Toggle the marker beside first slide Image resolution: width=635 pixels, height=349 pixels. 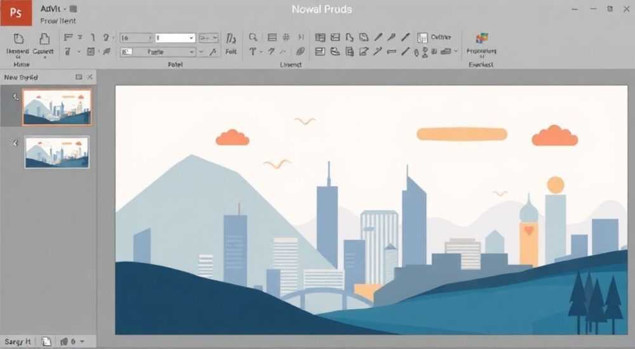(x=15, y=96)
